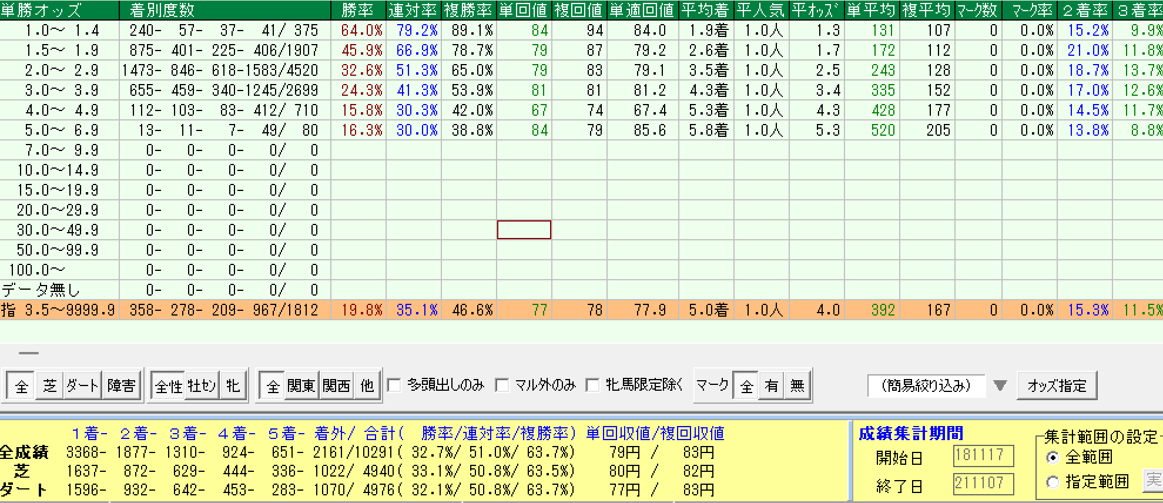Select the 関西 region filter

click(337, 386)
